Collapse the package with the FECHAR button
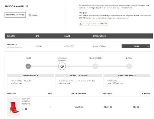 point(136,46)
